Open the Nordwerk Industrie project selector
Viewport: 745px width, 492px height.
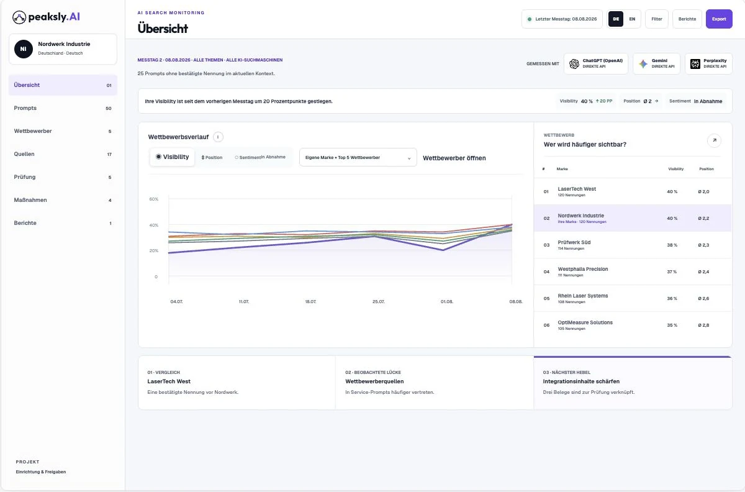[63, 48]
